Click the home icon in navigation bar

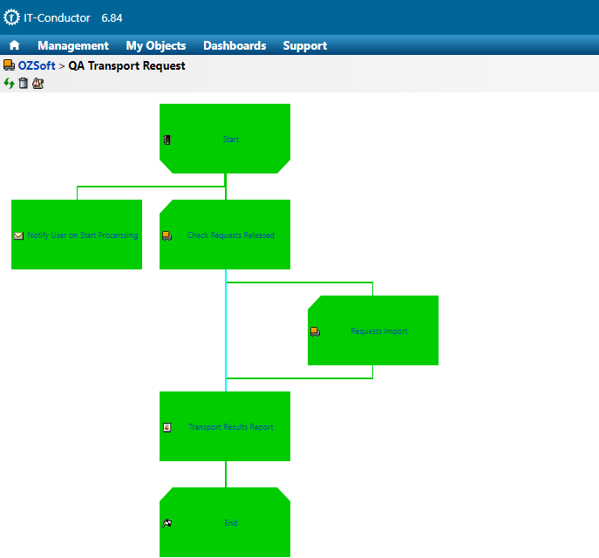pos(14,45)
